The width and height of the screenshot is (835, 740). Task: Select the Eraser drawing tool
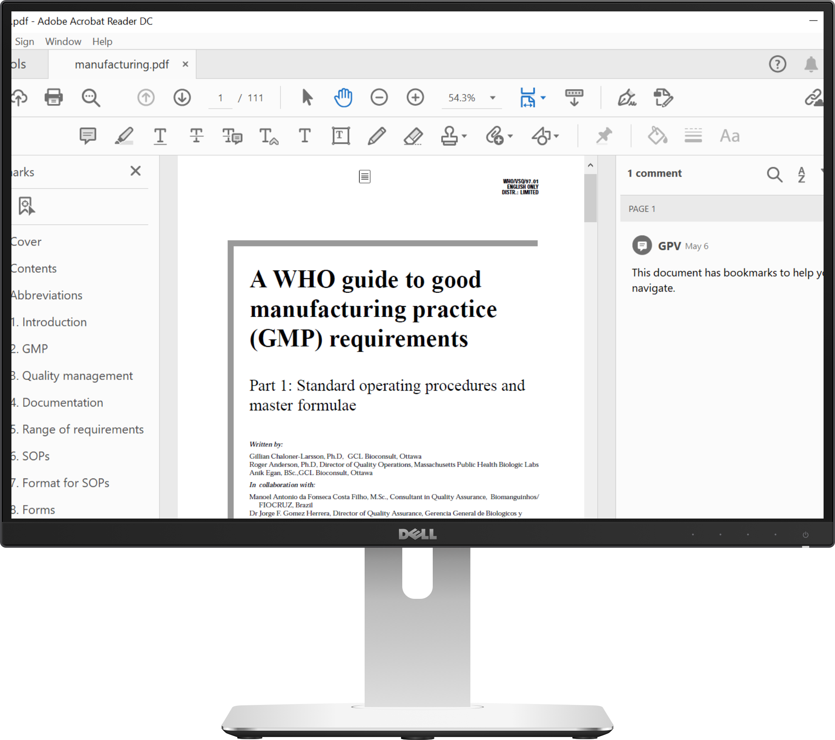click(x=413, y=136)
